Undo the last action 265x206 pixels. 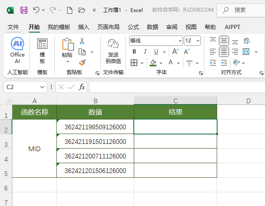pos(36,10)
